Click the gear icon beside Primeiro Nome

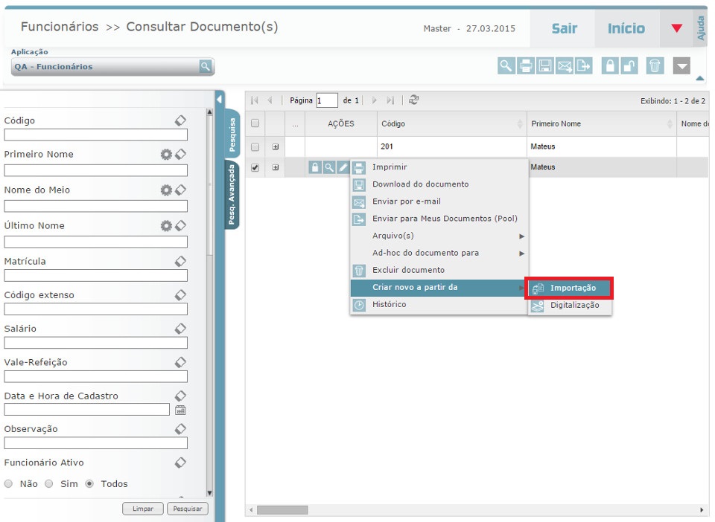(x=166, y=155)
